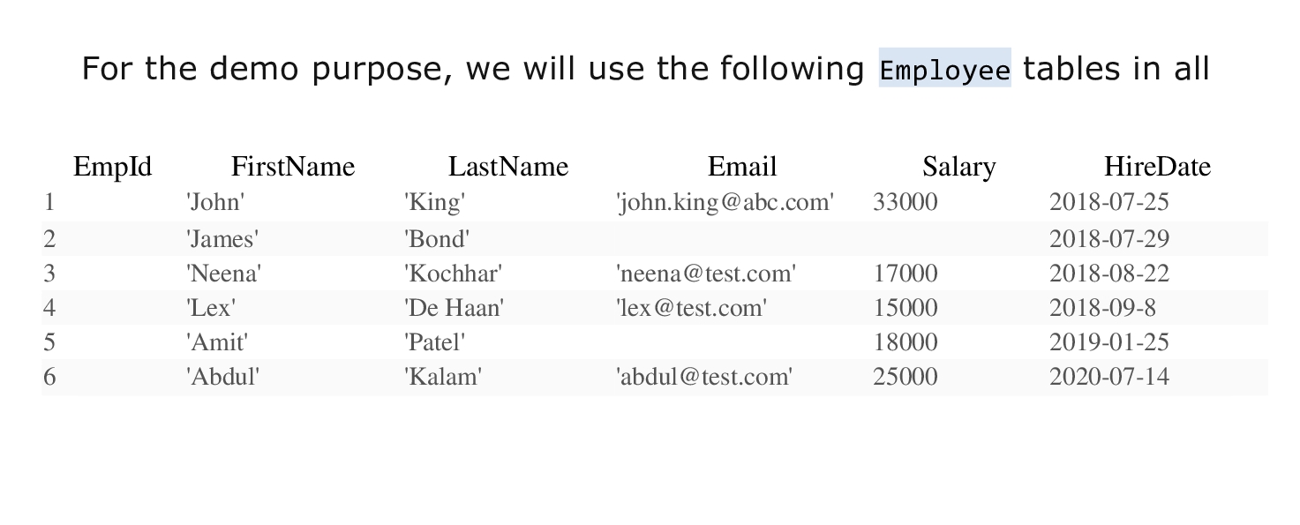1300x525 pixels.
Task: Select the FirstName column header
Action: [293, 166]
